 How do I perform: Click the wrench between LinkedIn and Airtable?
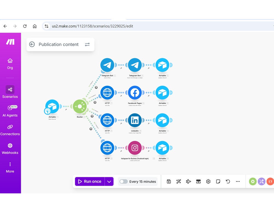click(149, 123)
